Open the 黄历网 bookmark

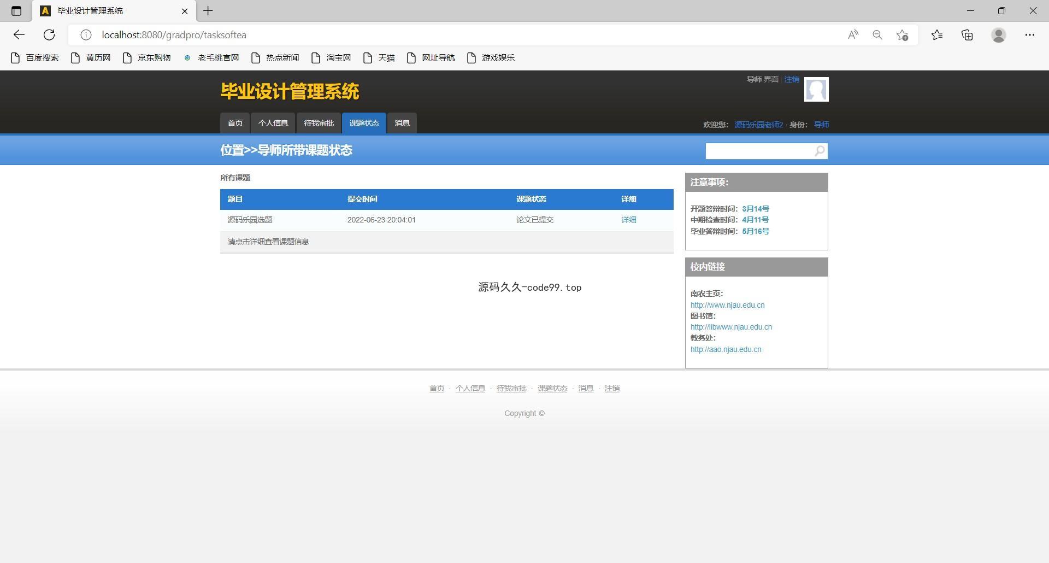91,58
